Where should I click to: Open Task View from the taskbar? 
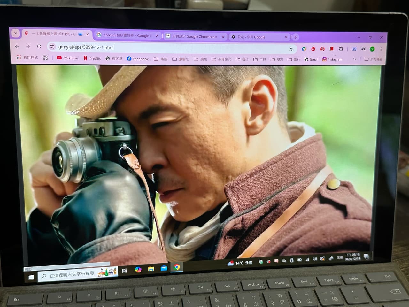click(x=125, y=271)
